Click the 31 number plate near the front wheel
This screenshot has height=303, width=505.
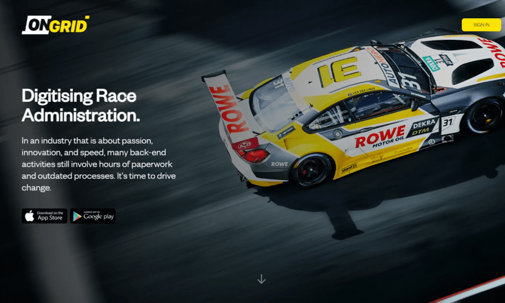pos(448,122)
